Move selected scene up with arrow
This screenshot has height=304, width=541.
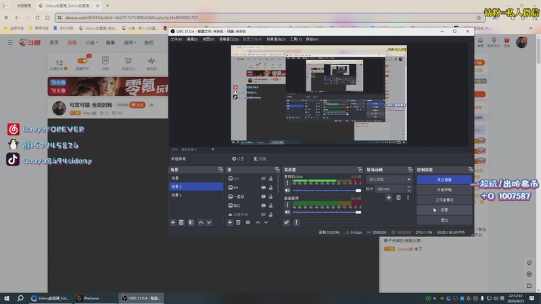pyautogui.click(x=201, y=223)
